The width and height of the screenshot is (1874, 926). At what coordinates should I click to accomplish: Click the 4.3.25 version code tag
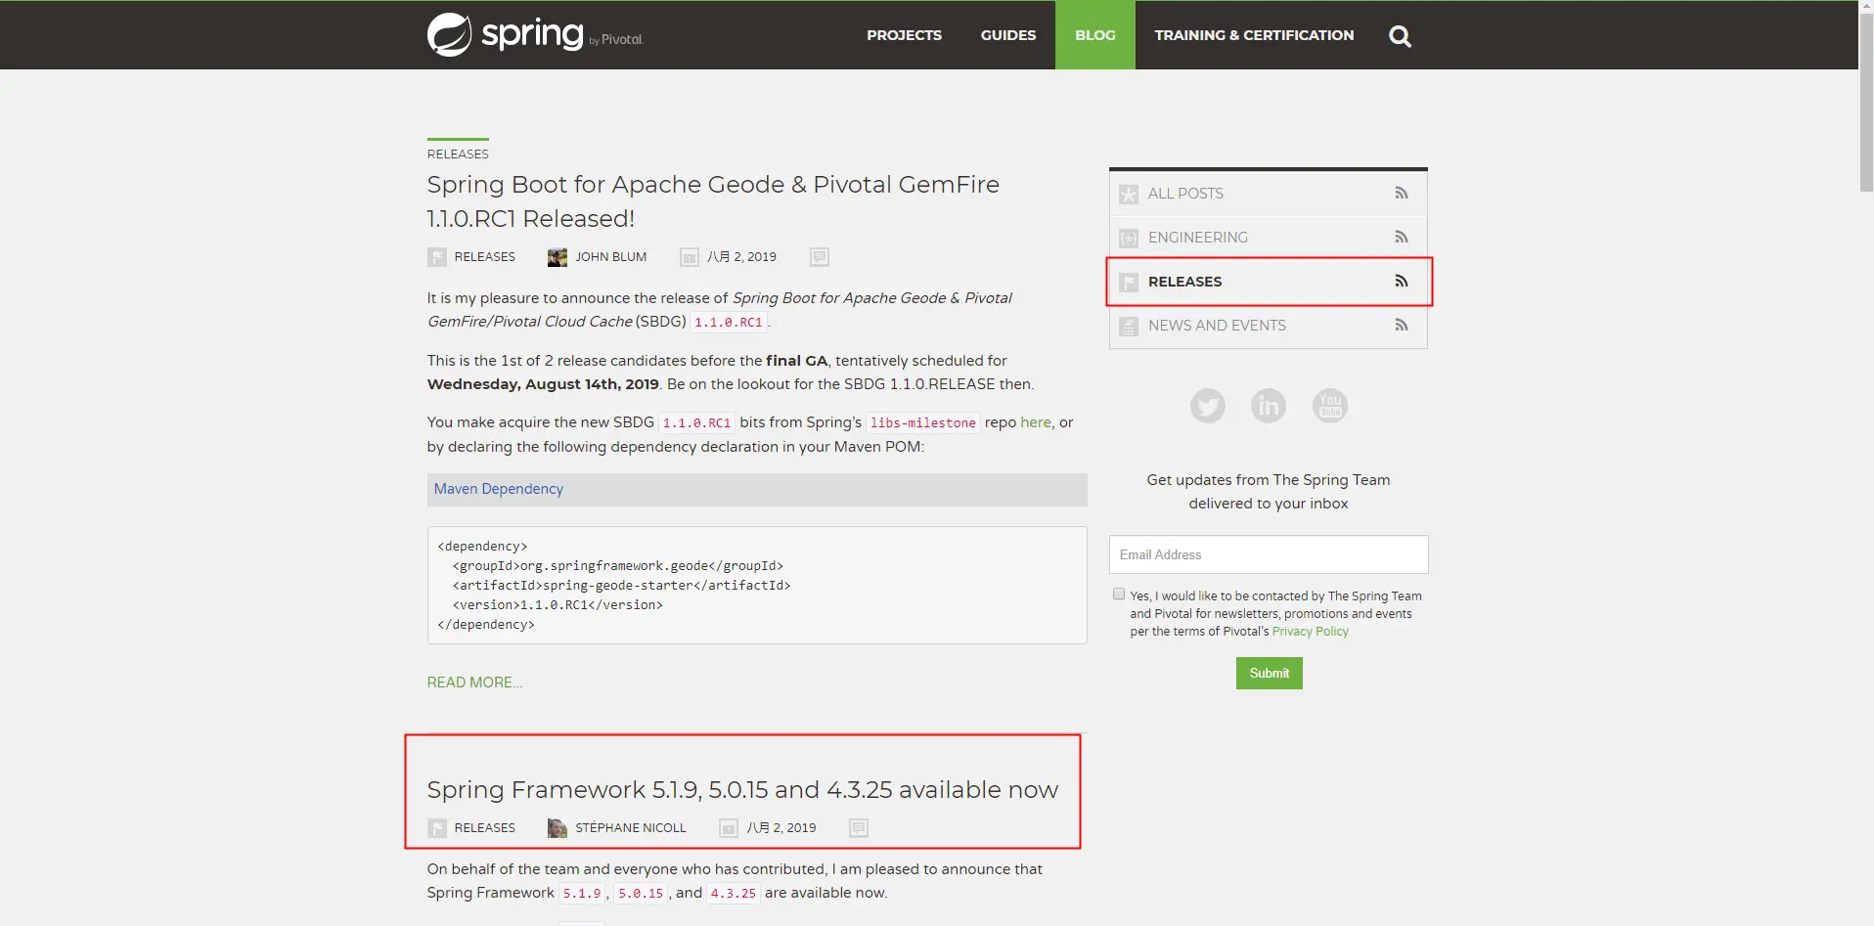tap(733, 894)
